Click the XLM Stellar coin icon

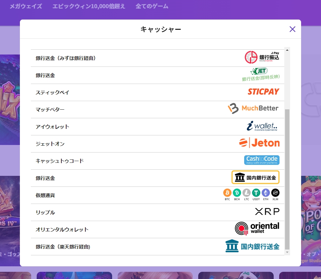(x=275, y=193)
